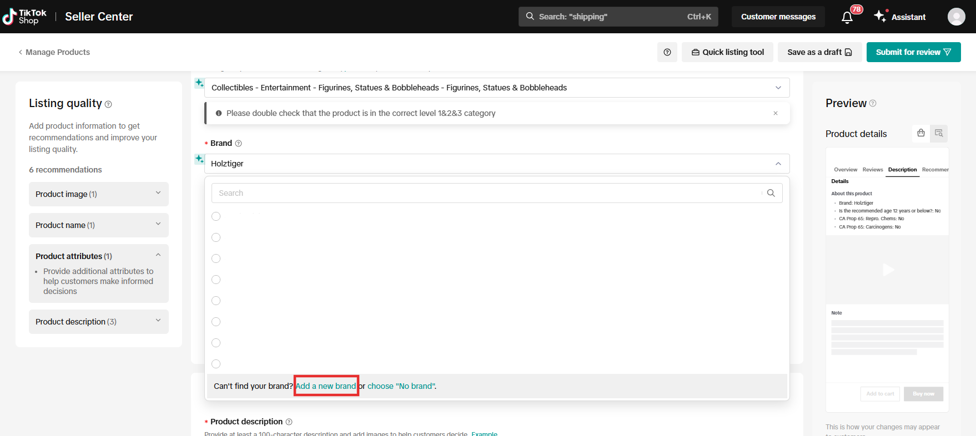Select the first brand radio option
The height and width of the screenshot is (436, 976).
[x=216, y=216]
